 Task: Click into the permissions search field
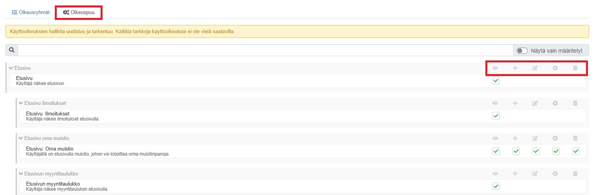click(265, 50)
